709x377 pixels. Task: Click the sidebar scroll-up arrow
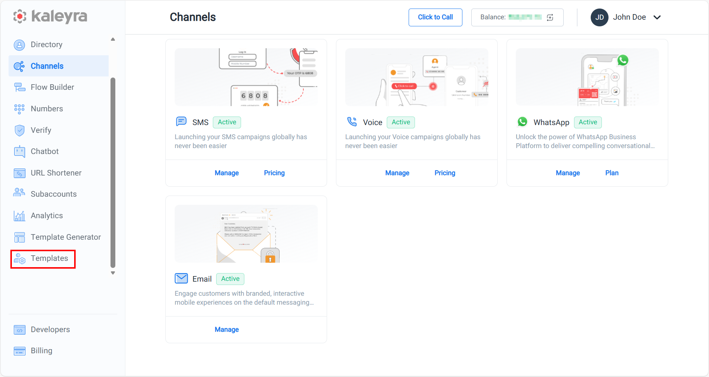coord(113,39)
